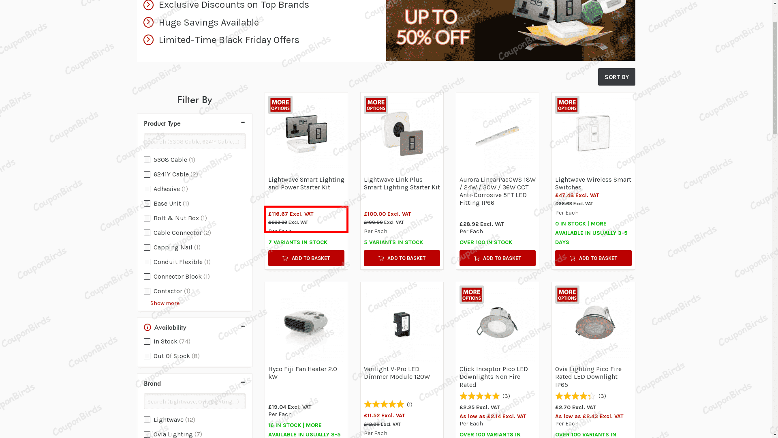
Task: Click arrow icon beside Limited-Time Black Friday Offers
Action: (148, 40)
